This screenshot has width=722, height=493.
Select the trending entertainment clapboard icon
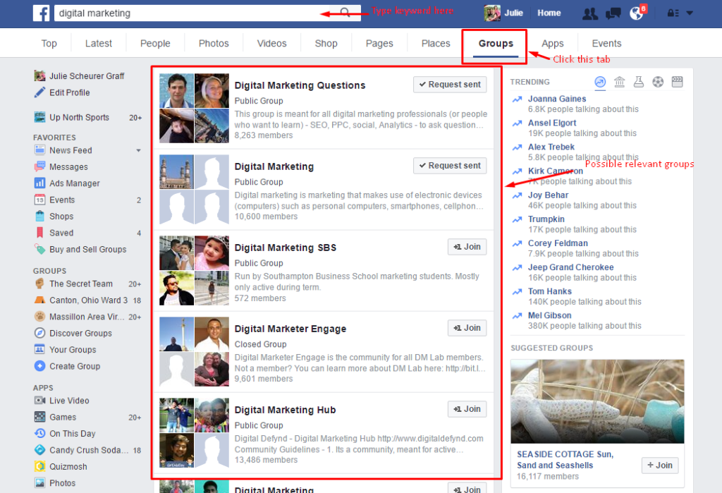pyautogui.click(x=678, y=82)
